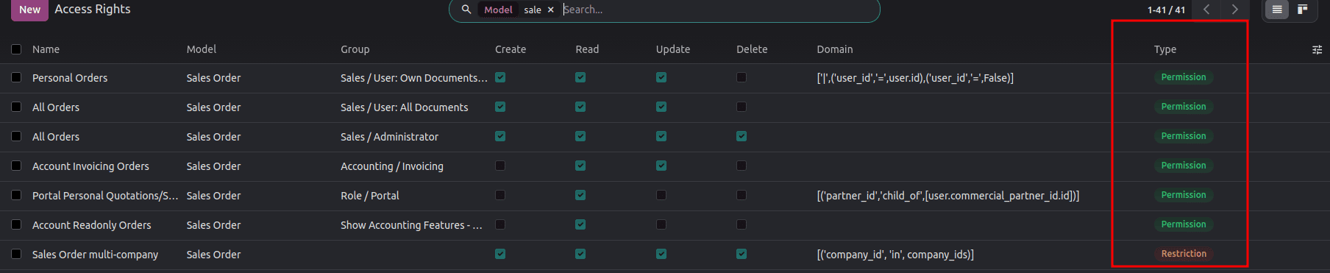1330x273 pixels.
Task: Switch to list view
Action: coord(1277,10)
